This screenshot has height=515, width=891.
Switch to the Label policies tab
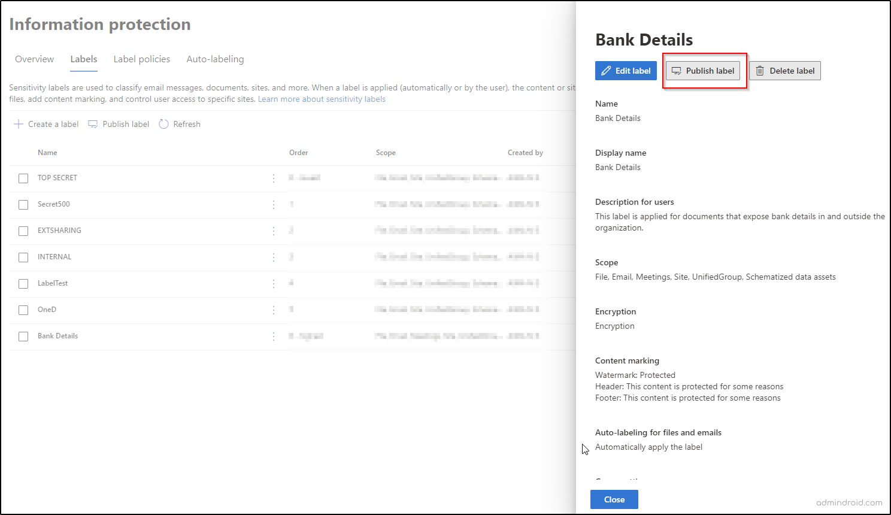[x=141, y=59]
